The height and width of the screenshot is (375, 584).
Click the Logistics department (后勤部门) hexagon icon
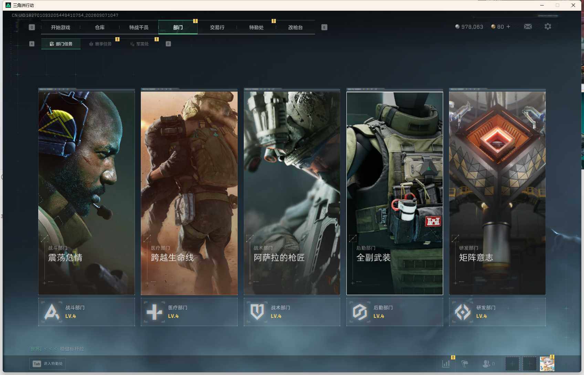pyautogui.click(x=360, y=312)
